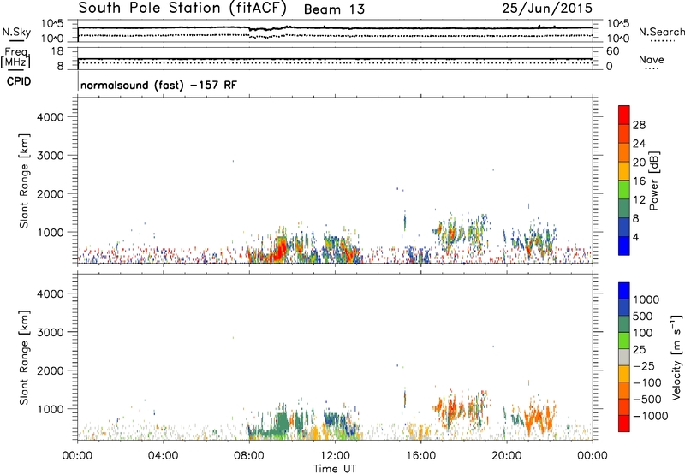Viewport: 685px width, 474px height.
Task: Click the "24" label on power color bar
Action: coord(639,144)
